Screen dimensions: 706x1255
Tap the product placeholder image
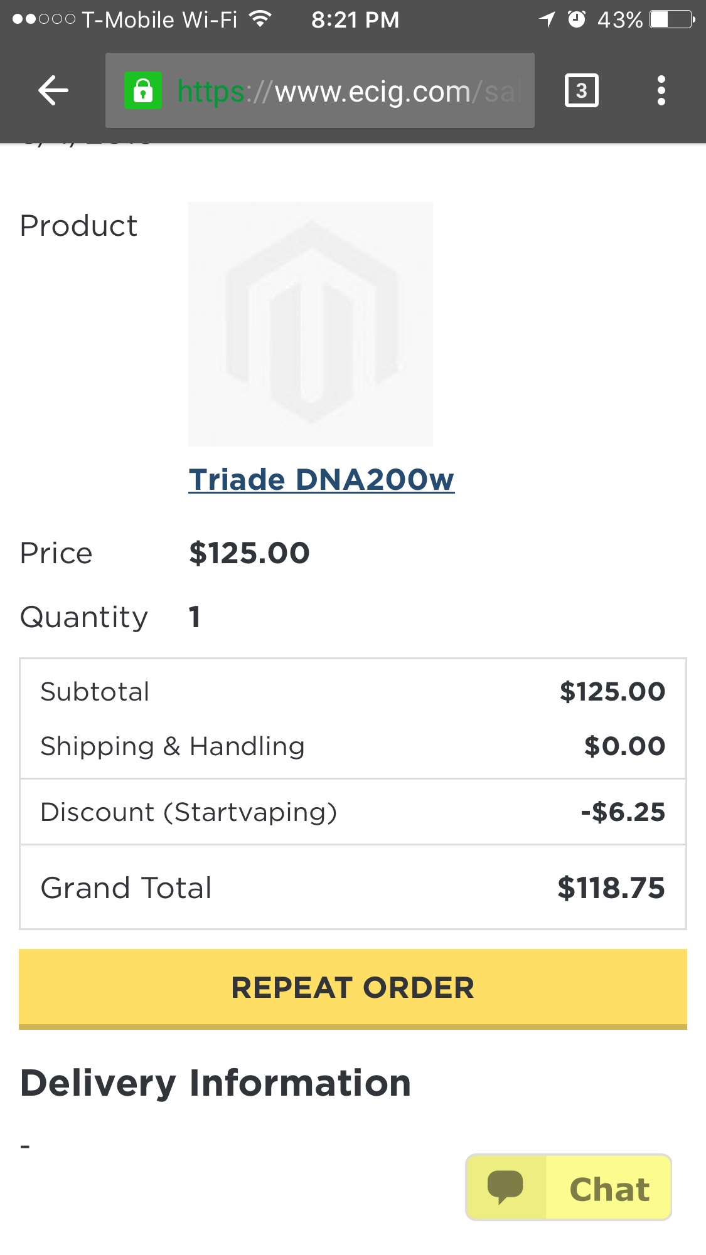click(x=311, y=324)
